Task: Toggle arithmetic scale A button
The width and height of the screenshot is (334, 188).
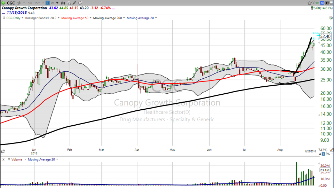Action: (x=320, y=154)
